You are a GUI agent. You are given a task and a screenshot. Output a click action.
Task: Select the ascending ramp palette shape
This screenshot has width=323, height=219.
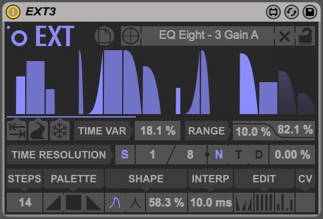(53, 202)
